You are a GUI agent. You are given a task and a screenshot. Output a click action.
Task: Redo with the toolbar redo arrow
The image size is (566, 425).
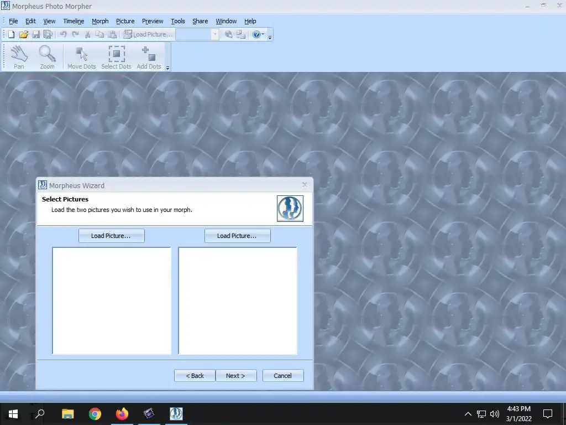[75, 34]
